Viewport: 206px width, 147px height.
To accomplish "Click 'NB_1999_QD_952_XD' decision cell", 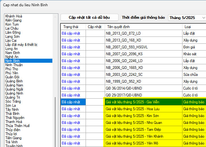I will [x=144, y=81].
